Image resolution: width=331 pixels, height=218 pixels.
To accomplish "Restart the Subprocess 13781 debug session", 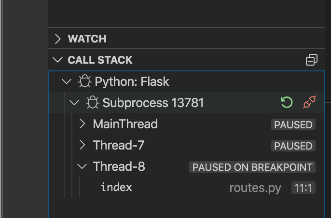I will (x=287, y=103).
